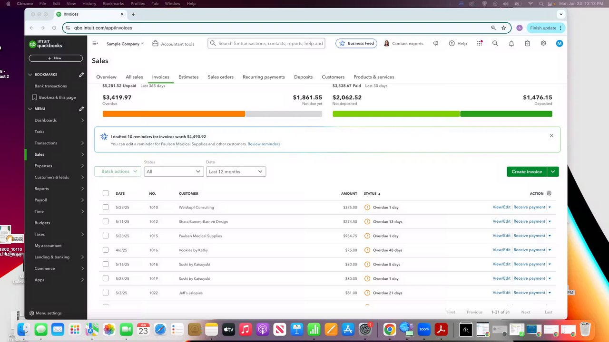Open action dropdown for invoice 1010
The height and width of the screenshot is (342, 609).
pos(550,208)
